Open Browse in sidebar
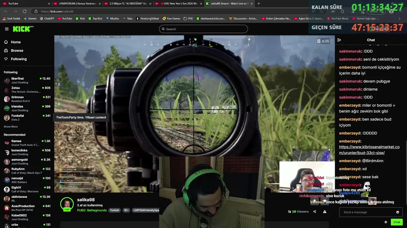407x228 pixels. click(x=17, y=51)
